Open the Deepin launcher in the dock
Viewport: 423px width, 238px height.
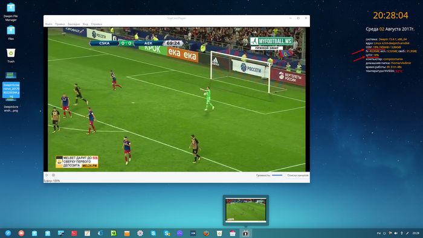8,233
